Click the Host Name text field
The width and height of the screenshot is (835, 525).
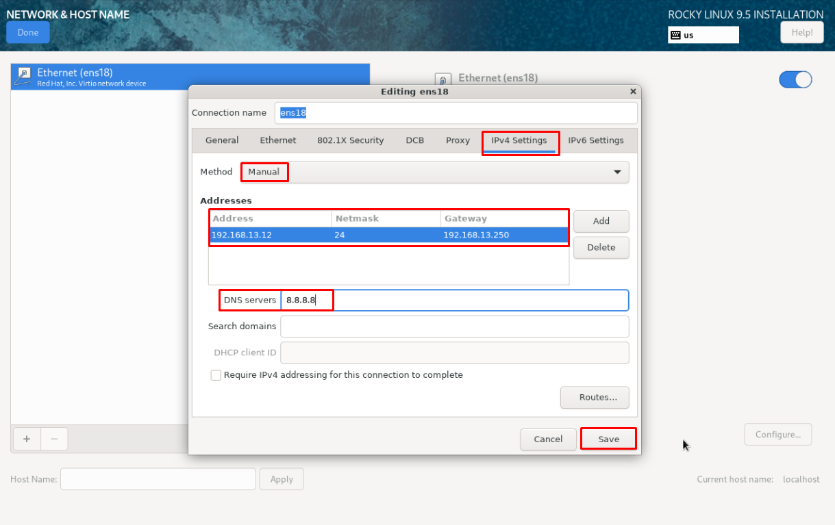pos(158,479)
